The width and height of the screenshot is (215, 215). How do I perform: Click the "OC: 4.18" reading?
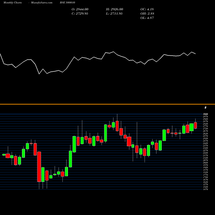[x=147, y=9]
